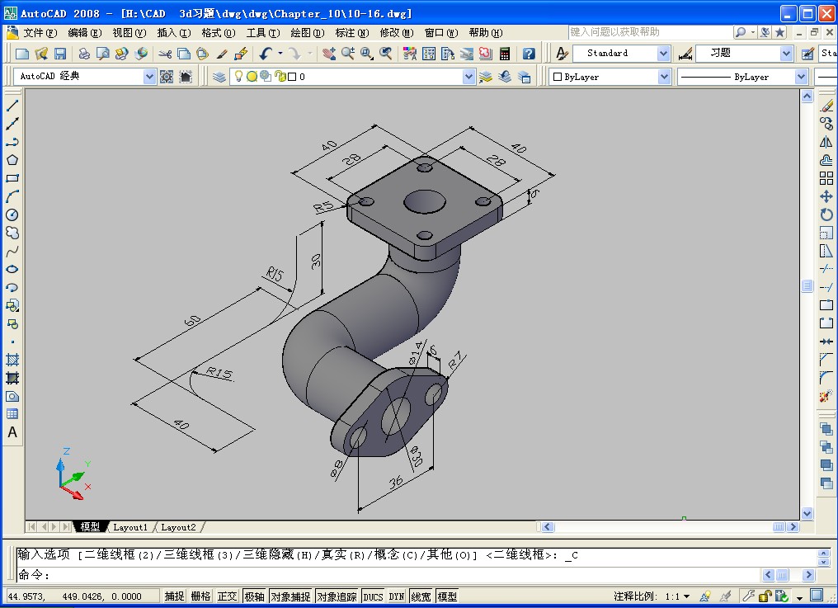The width and height of the screenshot is (838, 608).
Task: Select the Revision Cloud tool
Action: [x=12, y=233]
